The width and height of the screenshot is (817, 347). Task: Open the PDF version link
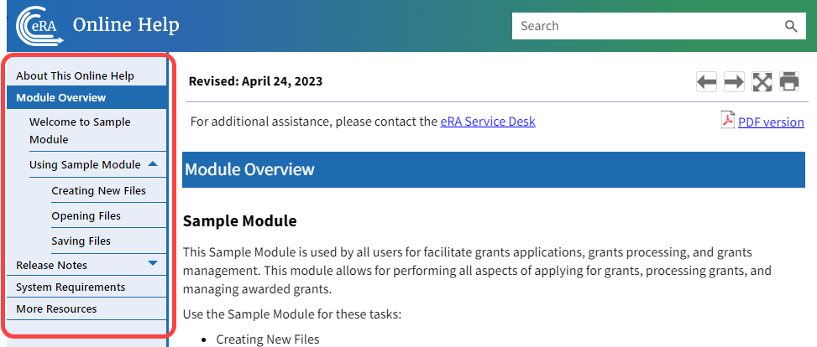tap(771, 122)
